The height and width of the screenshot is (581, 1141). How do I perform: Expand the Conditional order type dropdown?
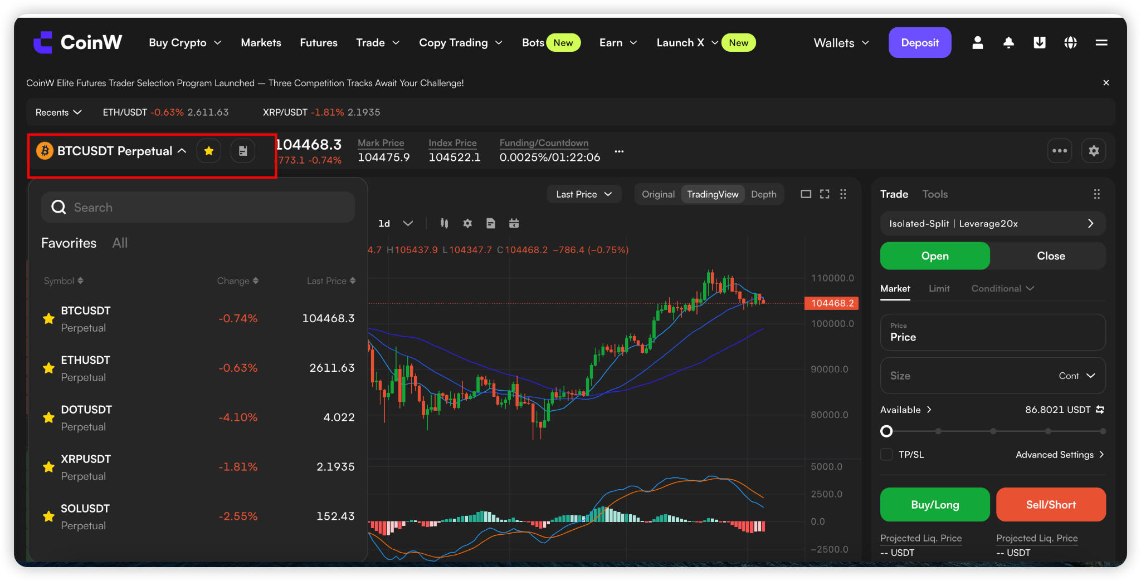click(x=1002, y=288)
